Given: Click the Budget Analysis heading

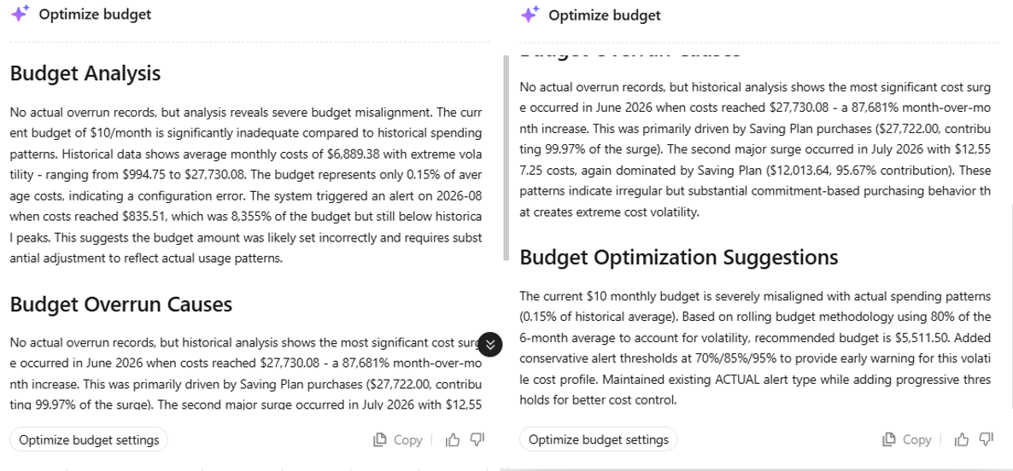Looking at the screenshot, I should (x=85, y=73).
